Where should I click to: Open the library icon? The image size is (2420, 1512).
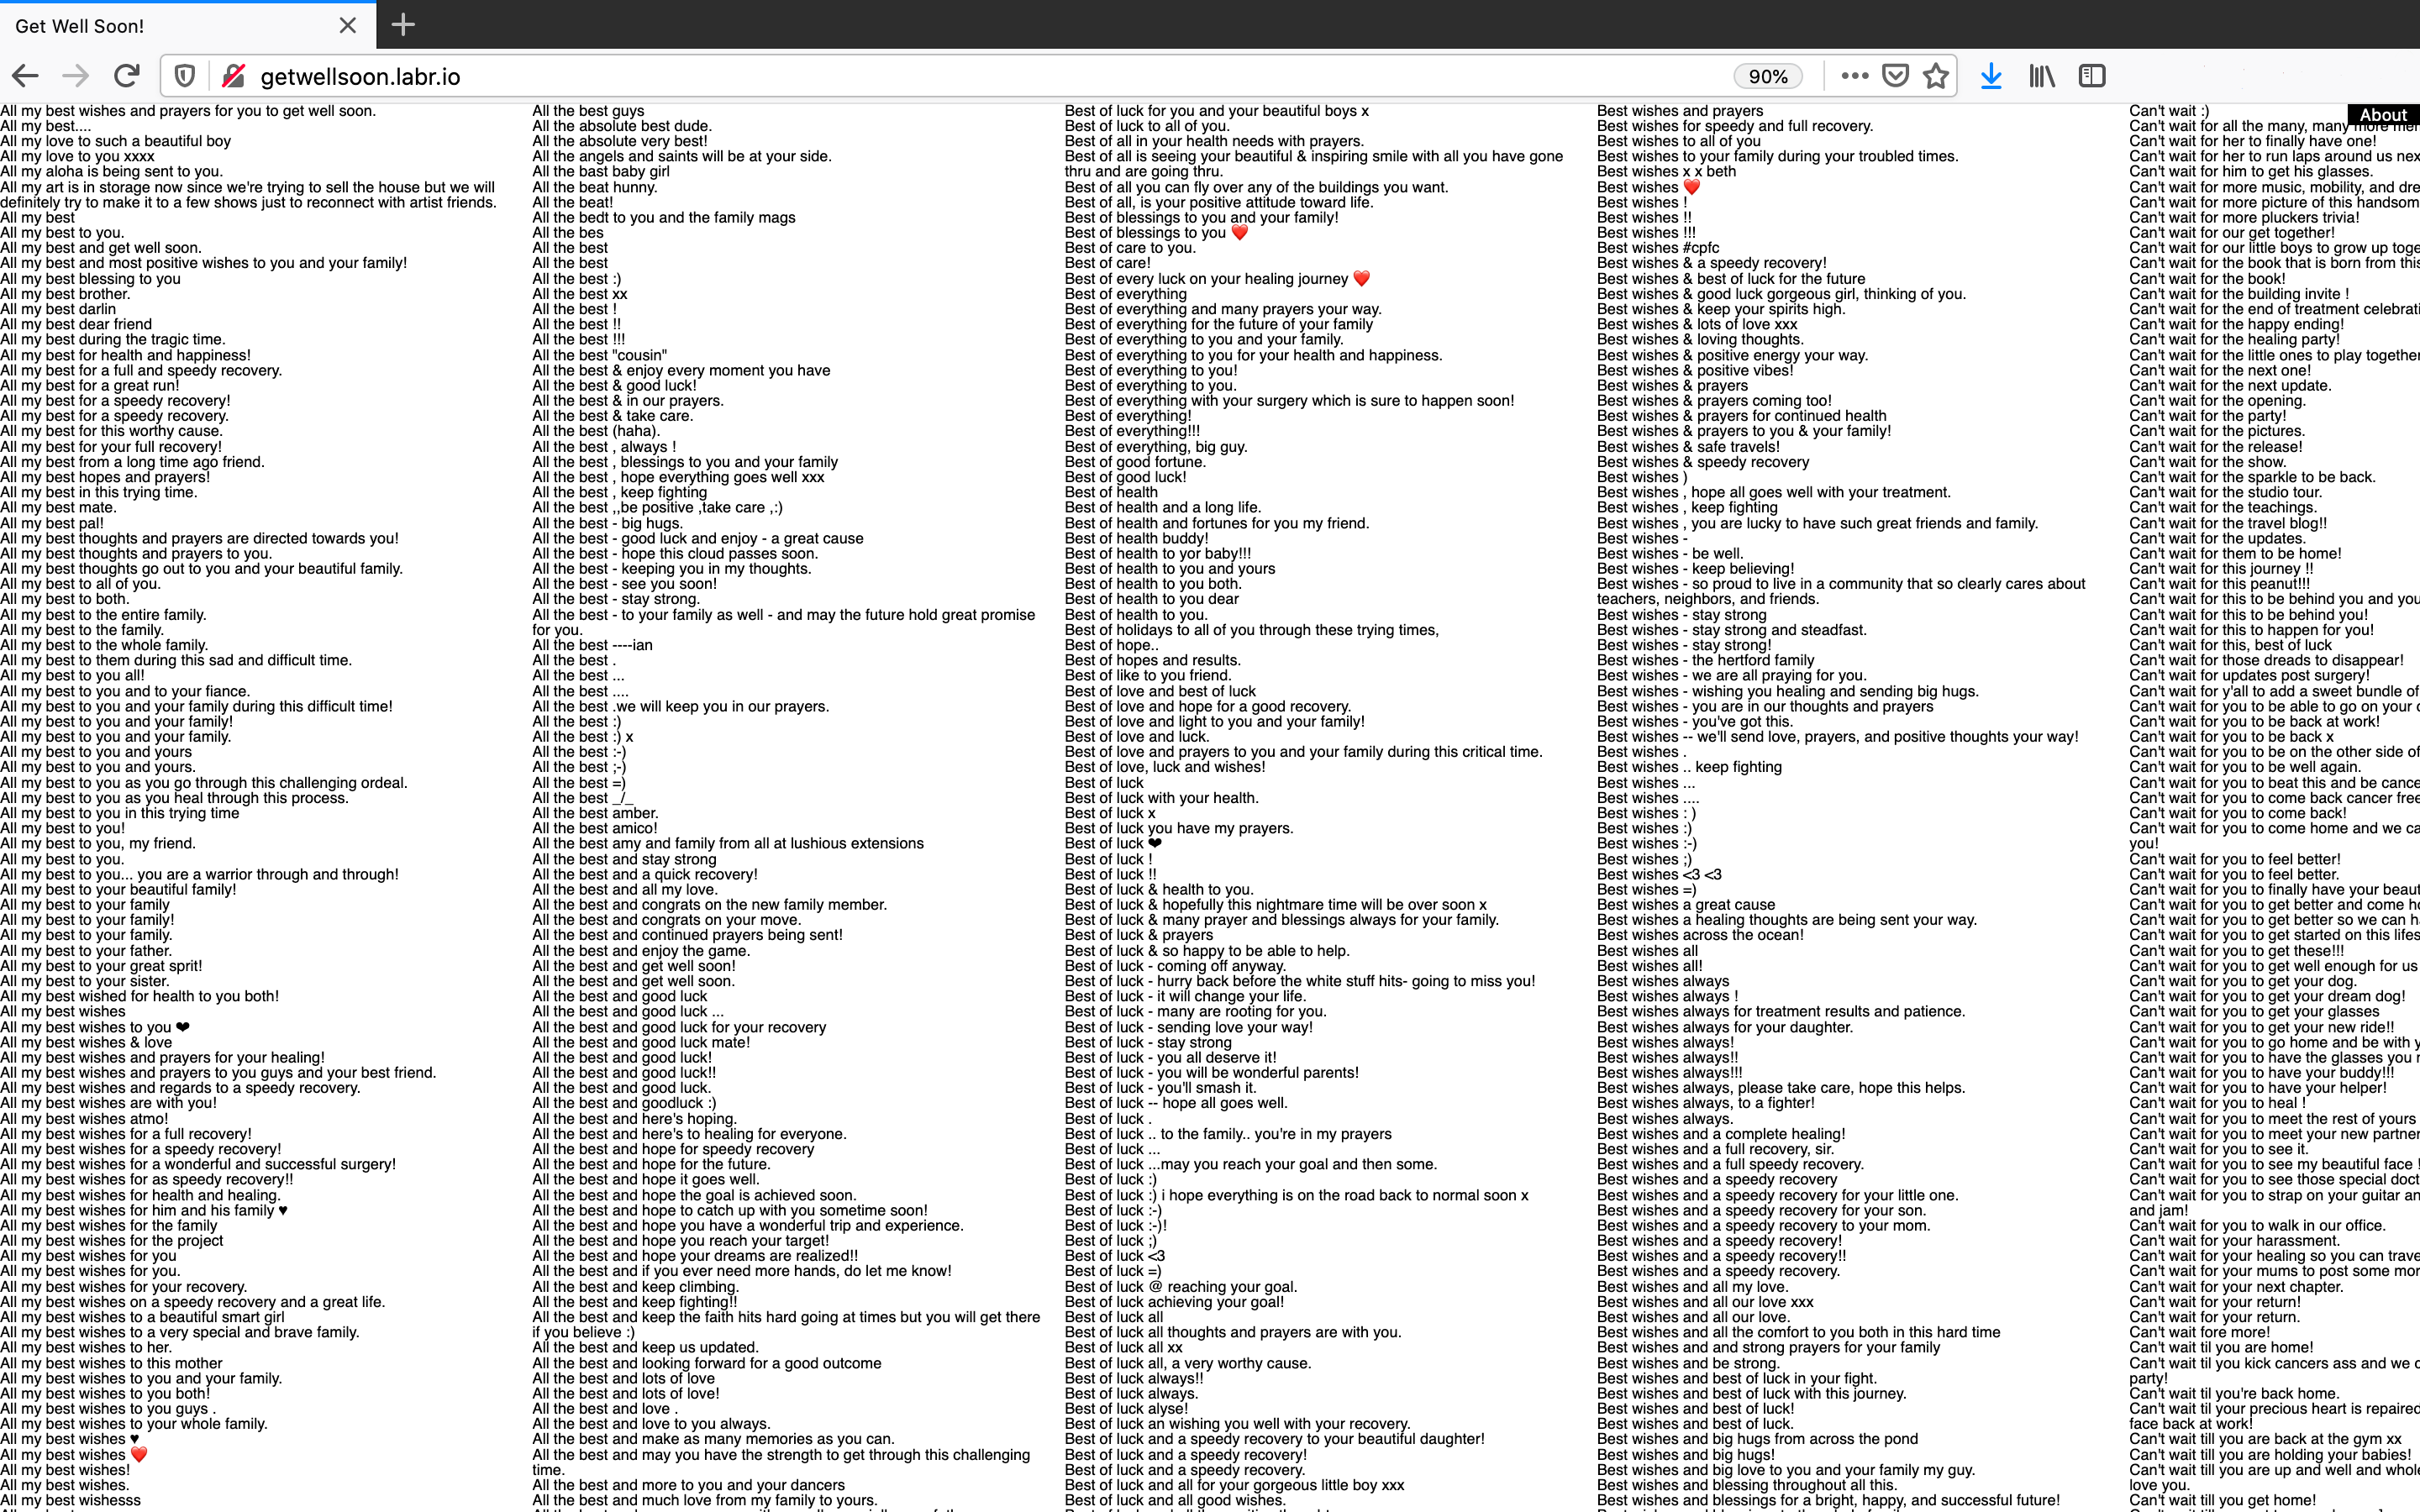click(x=2042, y=76)
